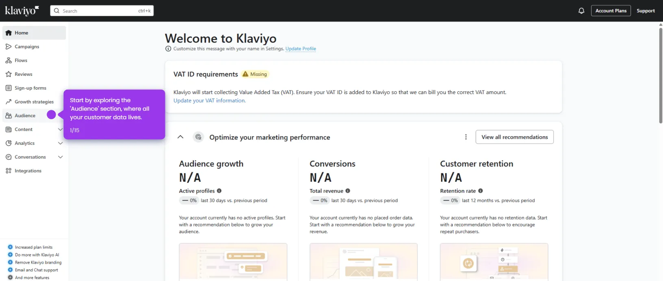Open Sign-up forms in sidebar
The width and height of the screenshot is (663, 281).
(x=34, y=88)
